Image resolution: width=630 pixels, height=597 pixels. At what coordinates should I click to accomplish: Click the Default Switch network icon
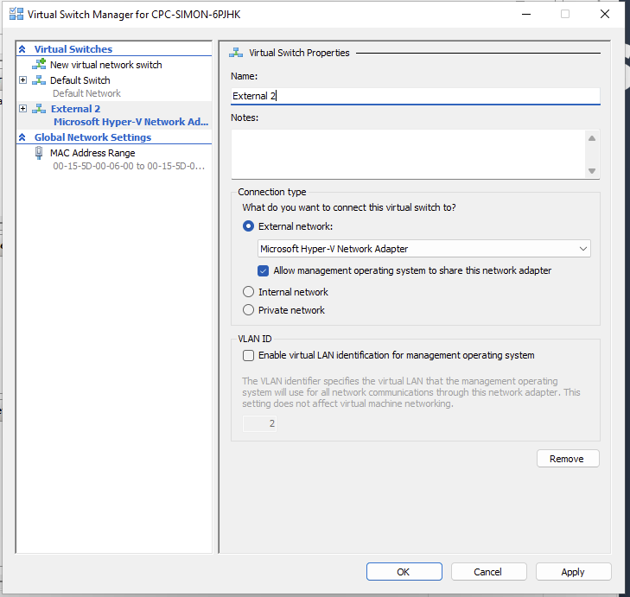[x=39, y=80]
